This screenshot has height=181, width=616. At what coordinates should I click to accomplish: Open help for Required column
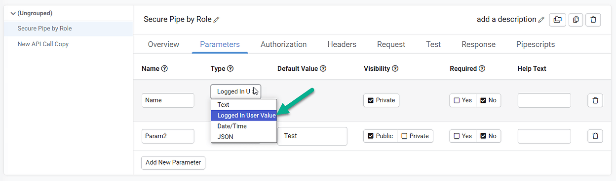(x=482, y=69)
